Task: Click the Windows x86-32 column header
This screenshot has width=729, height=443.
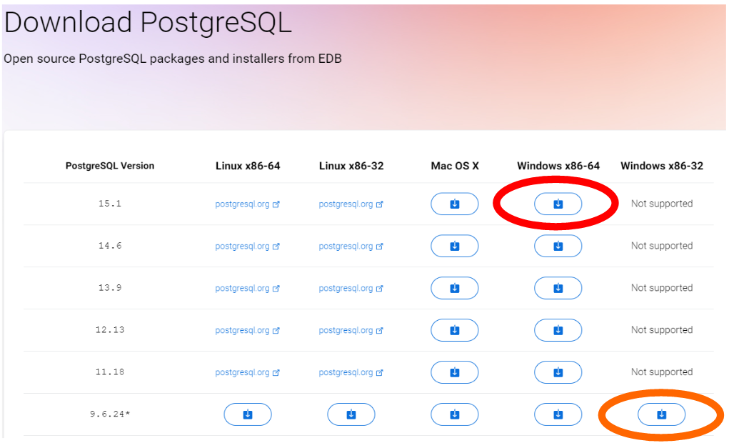Action: tap(662, 166)
